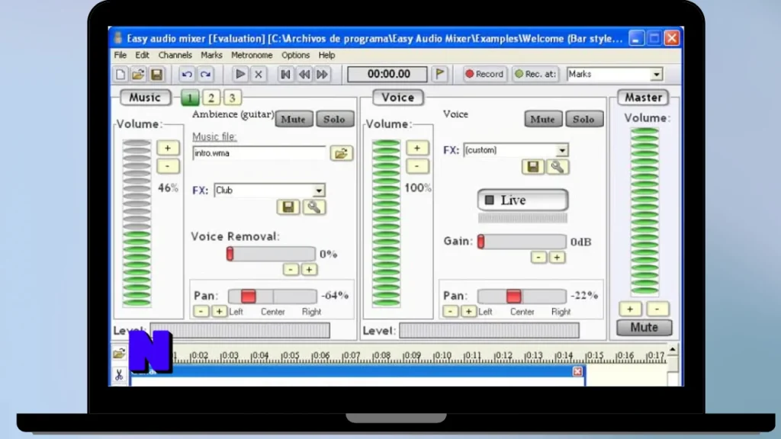Open the Channels menu
Screen dimensions: 781x439
coord(175,55)
